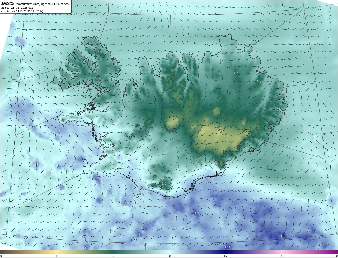Click the "13.8" value label
This screenshot has height=258, width=338.
coord(228,247)
